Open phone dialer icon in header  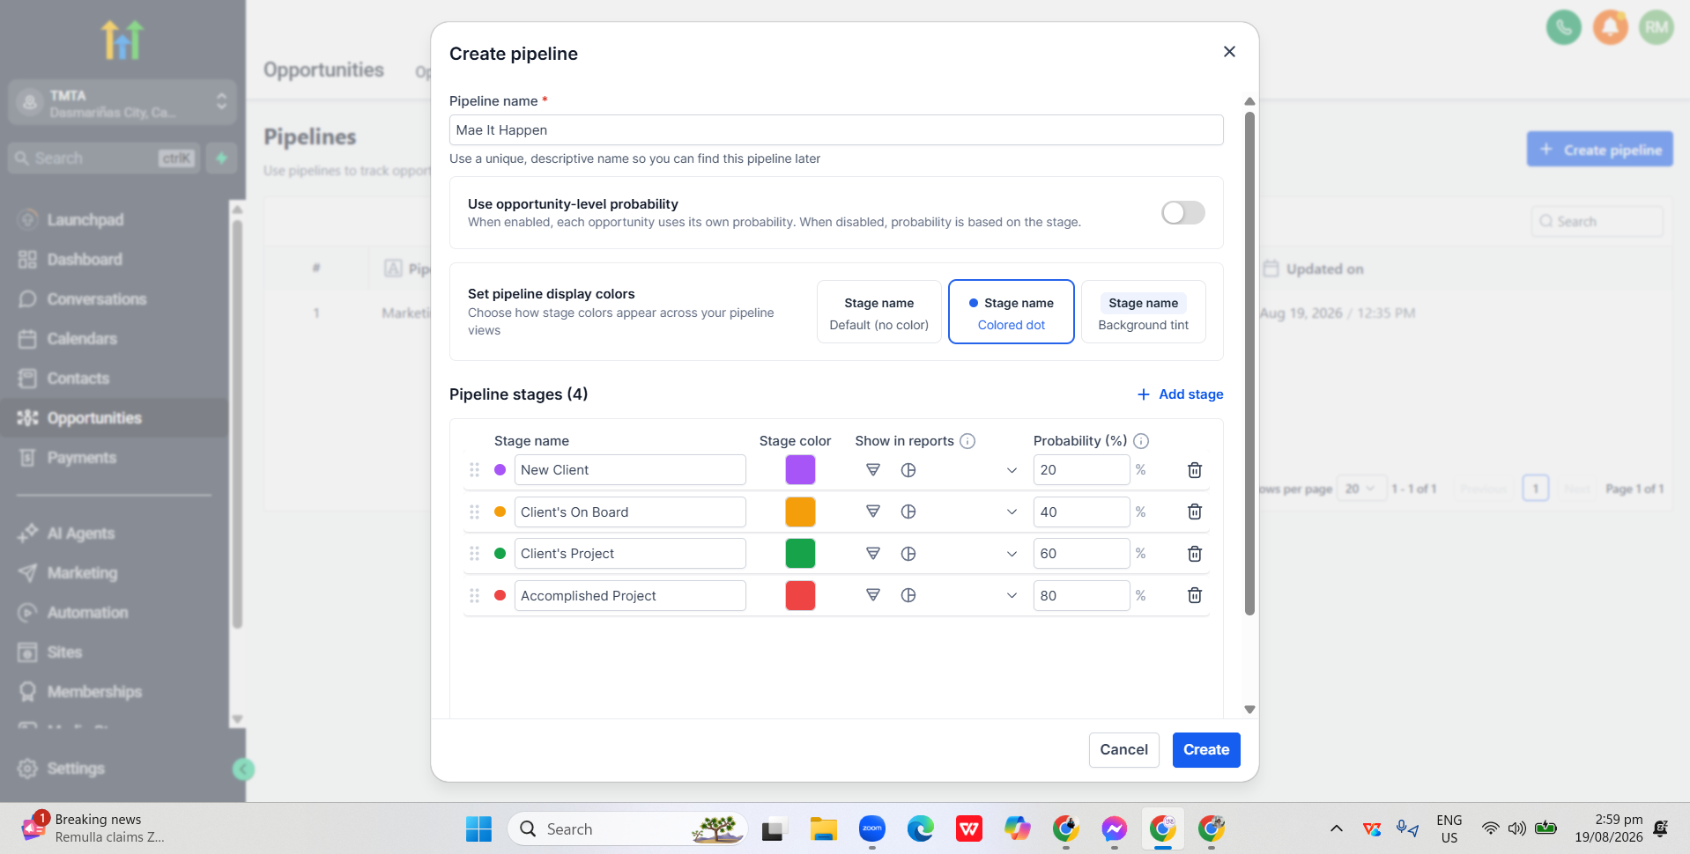1564,27
